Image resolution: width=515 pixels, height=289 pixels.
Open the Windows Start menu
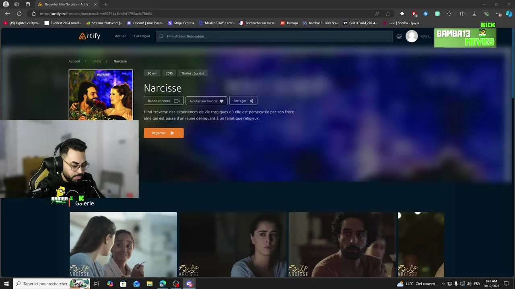click(6, 284)
